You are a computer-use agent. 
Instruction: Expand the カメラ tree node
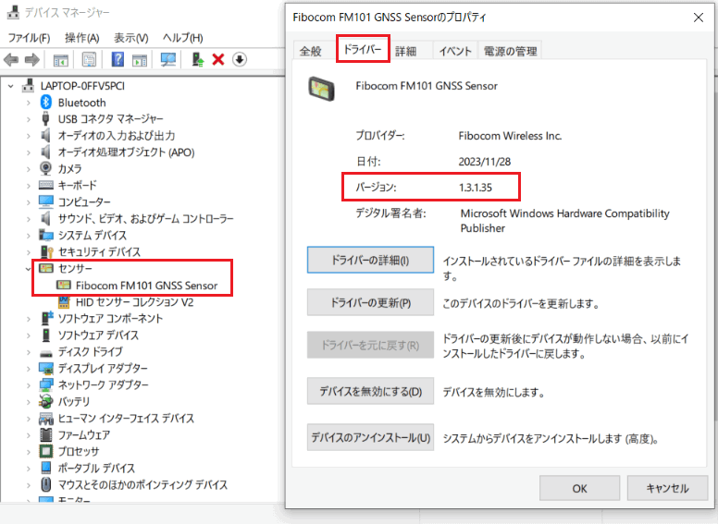click(29, 169)
